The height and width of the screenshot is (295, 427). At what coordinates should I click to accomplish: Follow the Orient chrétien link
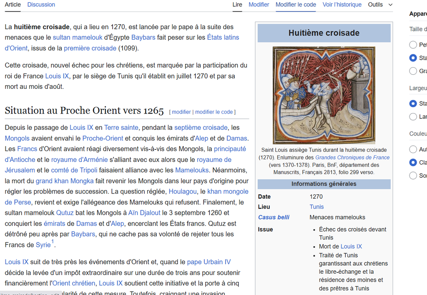point(74,283)
